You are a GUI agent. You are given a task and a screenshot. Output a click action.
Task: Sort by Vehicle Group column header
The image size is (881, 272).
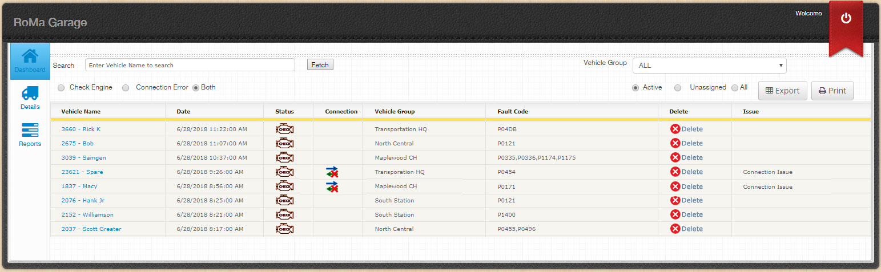(x=395, y=111)
